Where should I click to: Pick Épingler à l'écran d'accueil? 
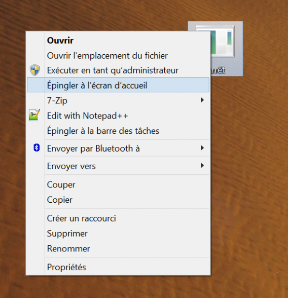[118, 85]
